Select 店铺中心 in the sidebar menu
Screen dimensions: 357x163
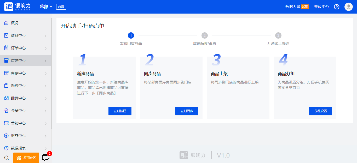point(18,61)
